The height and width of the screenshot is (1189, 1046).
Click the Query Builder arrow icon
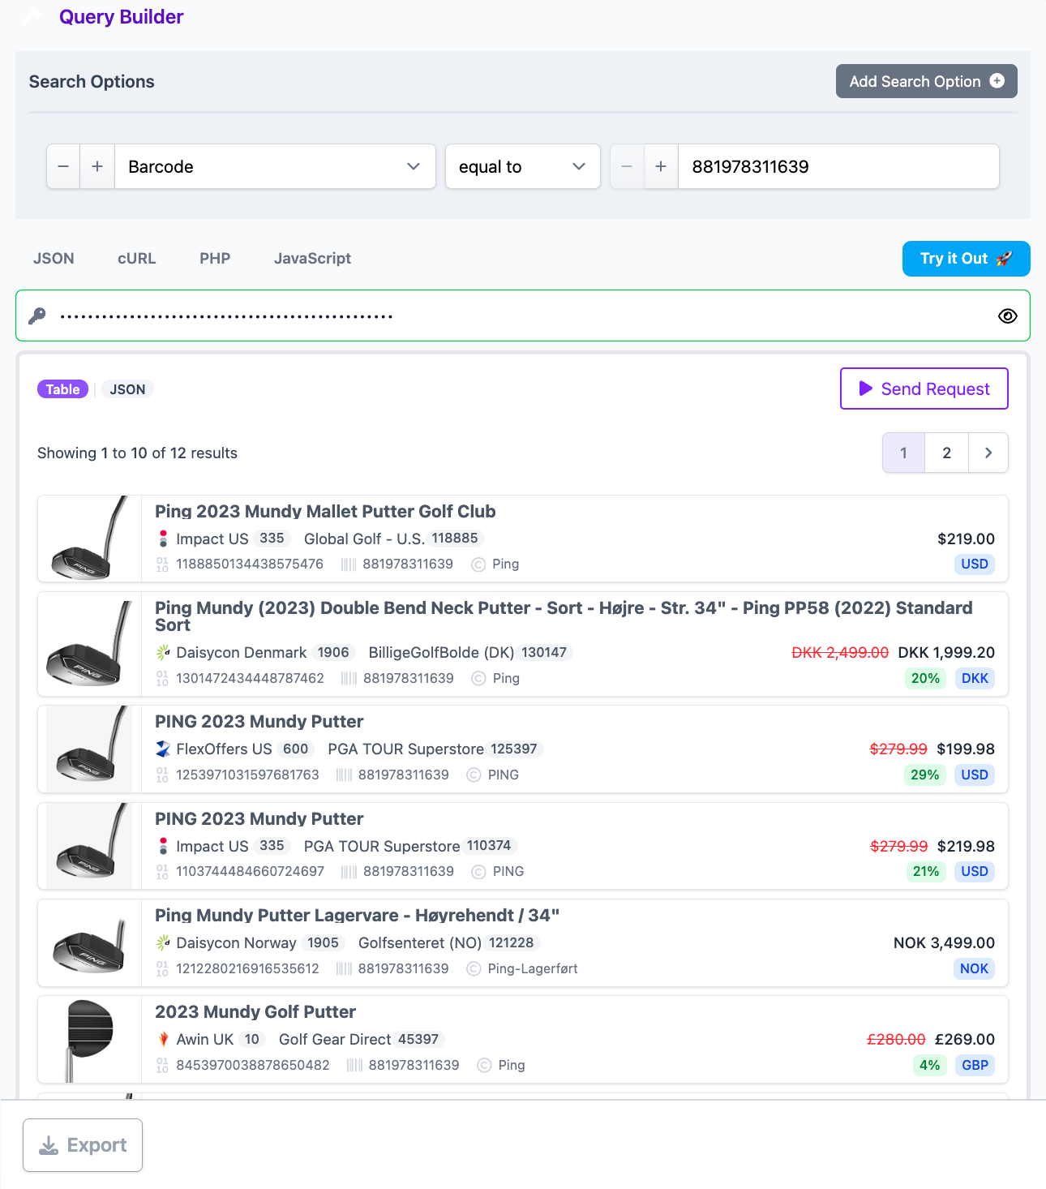pos(31,16)
